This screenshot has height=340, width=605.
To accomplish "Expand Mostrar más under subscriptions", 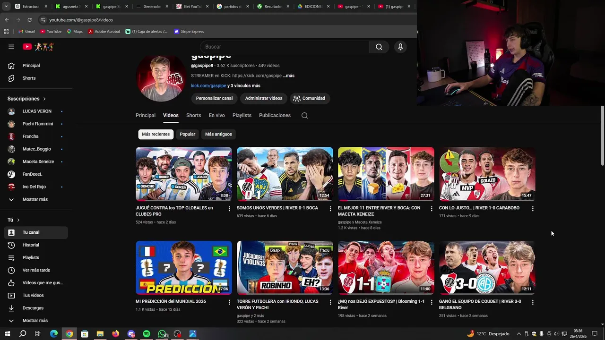I will (36, 199).
